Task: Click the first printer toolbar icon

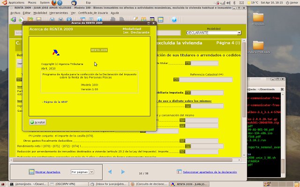Action: tap(52, 19)
